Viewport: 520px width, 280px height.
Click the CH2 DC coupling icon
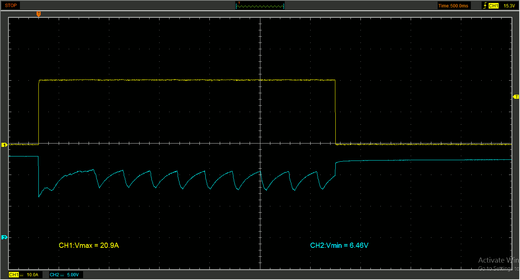[x=62, y=275]
